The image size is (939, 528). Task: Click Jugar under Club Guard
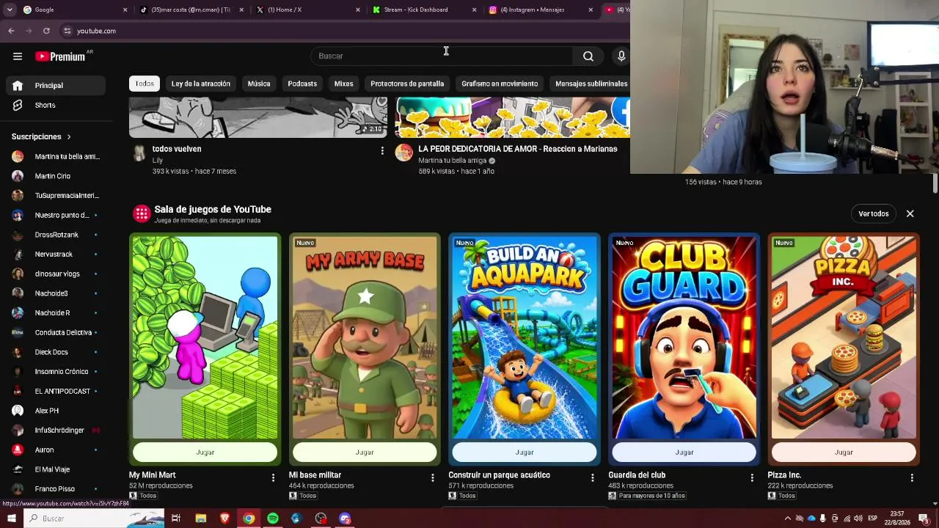click(684, 452)
